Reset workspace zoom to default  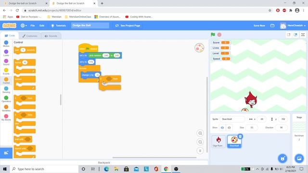tap(200, 150)
